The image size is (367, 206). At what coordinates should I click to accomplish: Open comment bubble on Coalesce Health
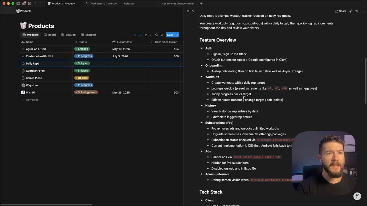pyautogui.click(x=50, y=56)
